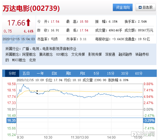Select the 分时 chart tab

(12, 73)
